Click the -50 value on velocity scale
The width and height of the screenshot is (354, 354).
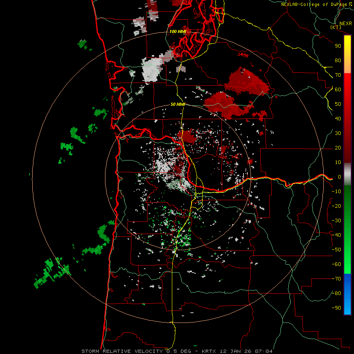point(336,250)
